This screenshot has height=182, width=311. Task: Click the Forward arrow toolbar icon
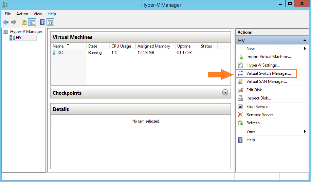tap(14, 22)
